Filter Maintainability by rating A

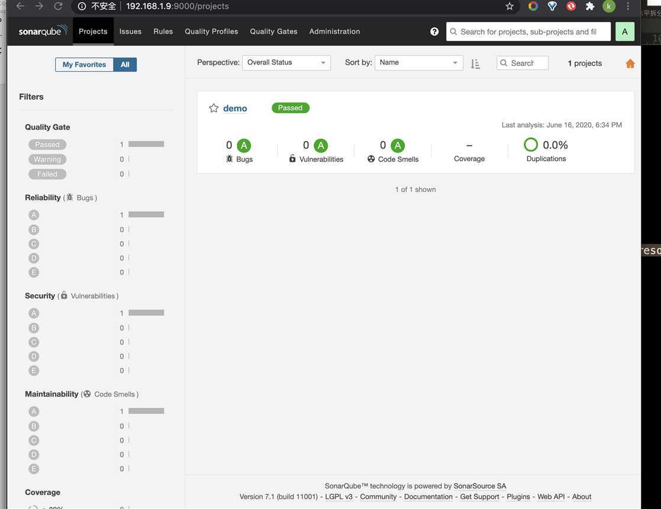pyautogui.click(x=34, y=411)
